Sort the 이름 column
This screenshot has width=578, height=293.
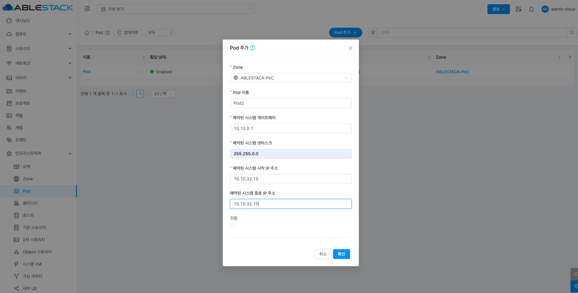[143, 57]
